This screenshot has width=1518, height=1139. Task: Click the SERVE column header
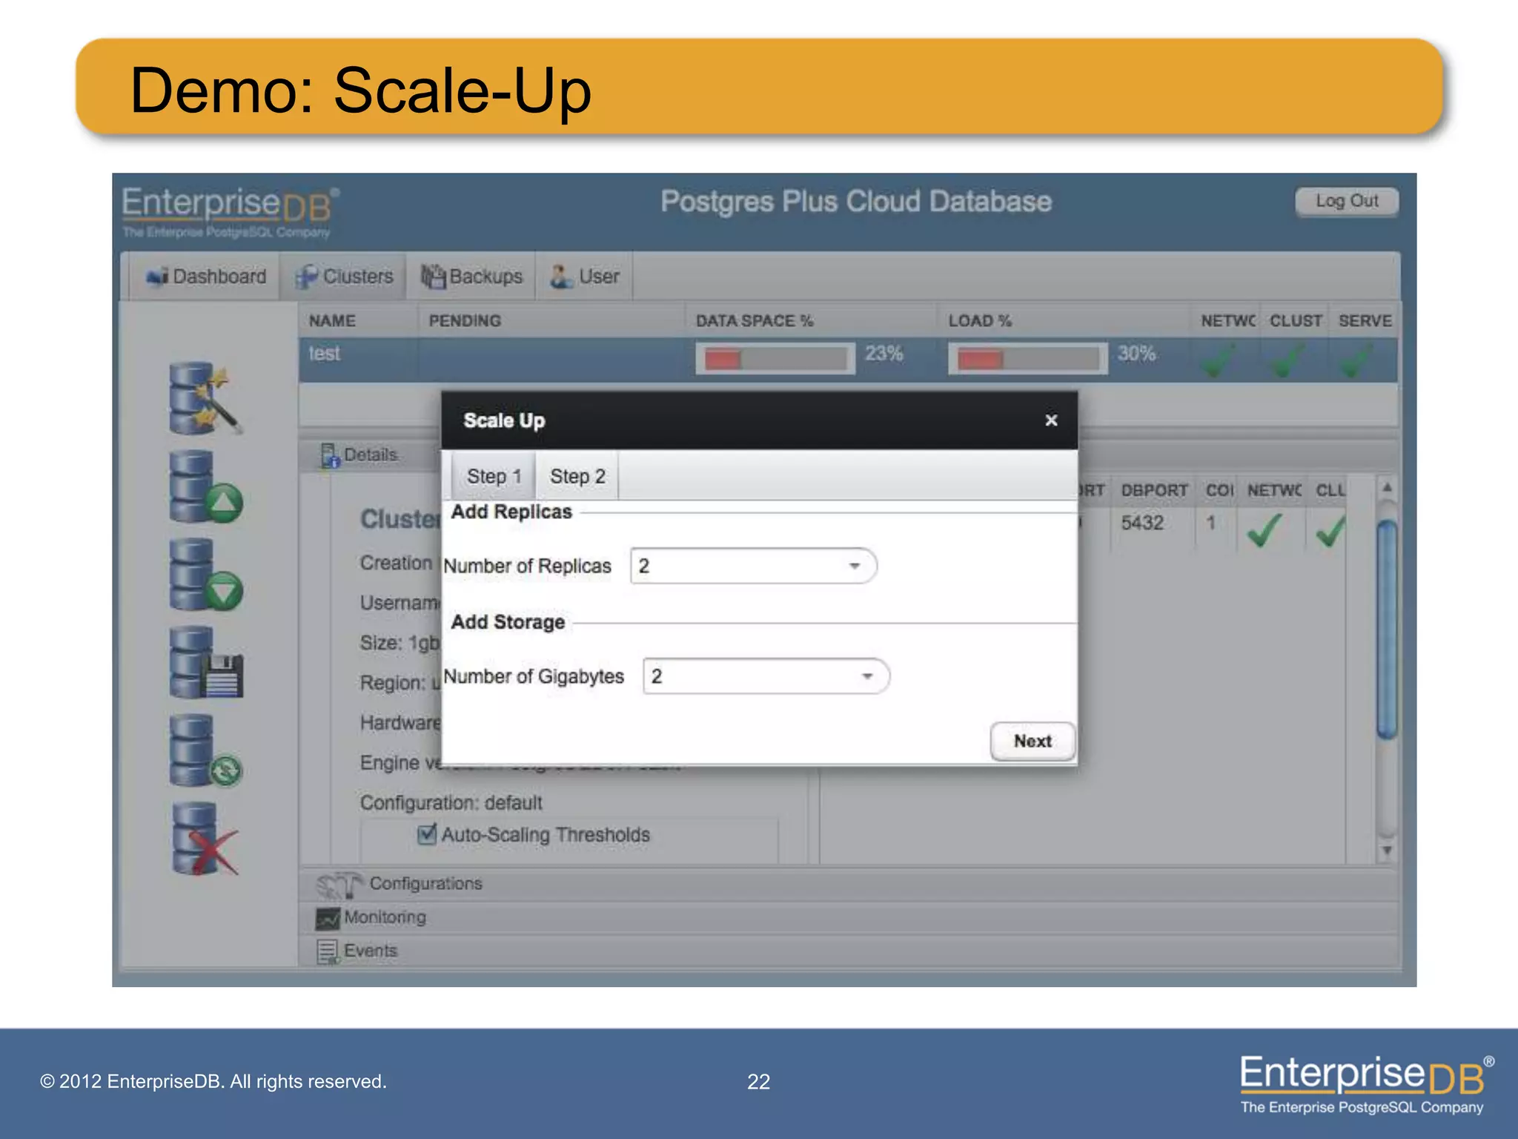point(1365,321)
